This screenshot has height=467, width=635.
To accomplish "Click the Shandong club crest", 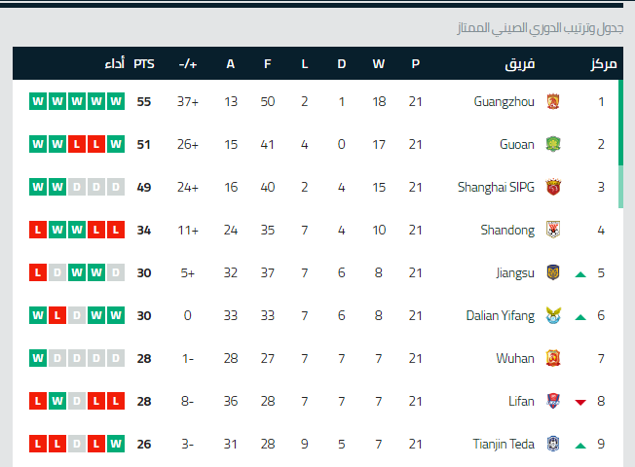I will pyautogui.click(x=552, y=230).
